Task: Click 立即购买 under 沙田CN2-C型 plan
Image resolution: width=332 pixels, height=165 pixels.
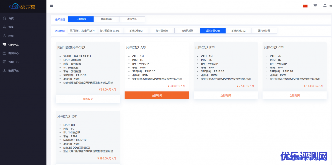Action: (294, 95)
